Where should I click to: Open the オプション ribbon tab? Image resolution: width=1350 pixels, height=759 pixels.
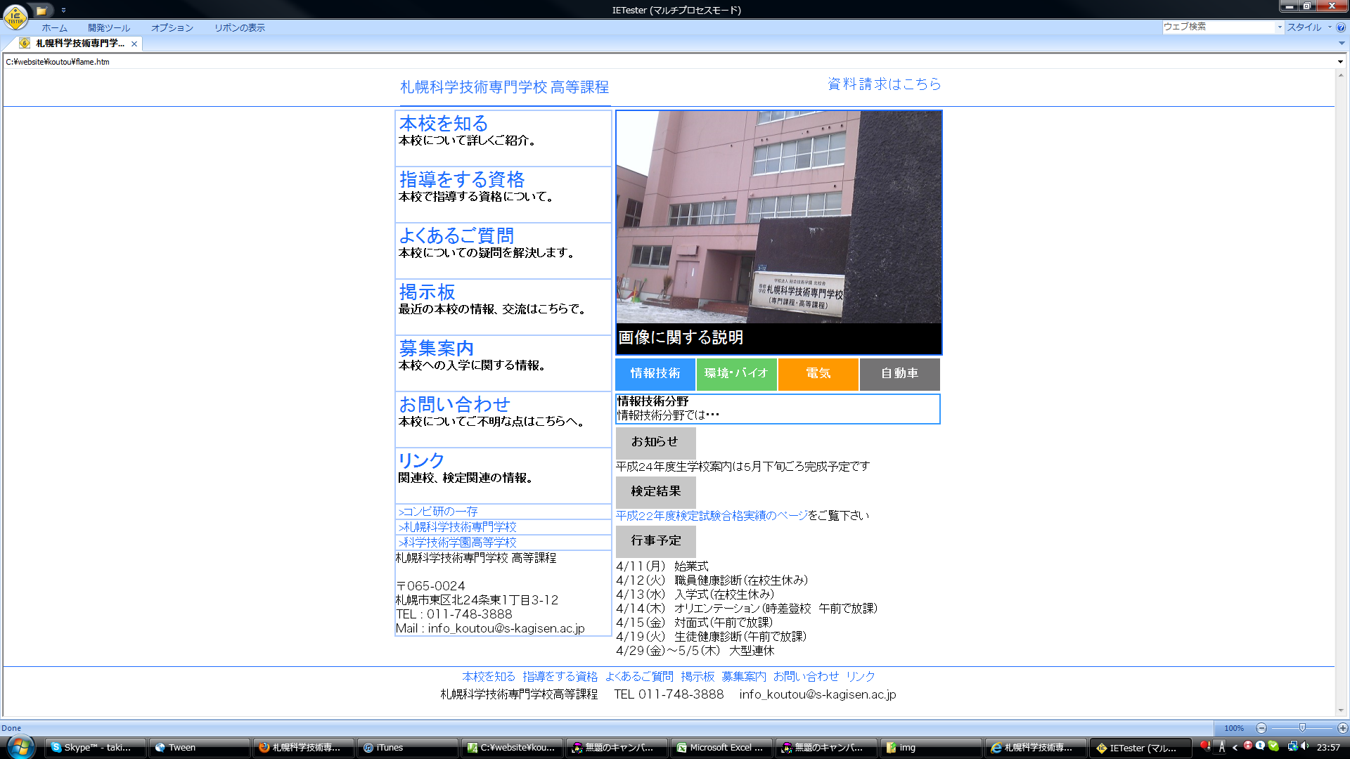coord(172,28)
